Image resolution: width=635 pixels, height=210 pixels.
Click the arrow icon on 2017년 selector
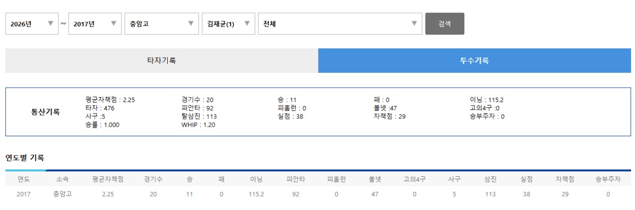coord(113,23)
